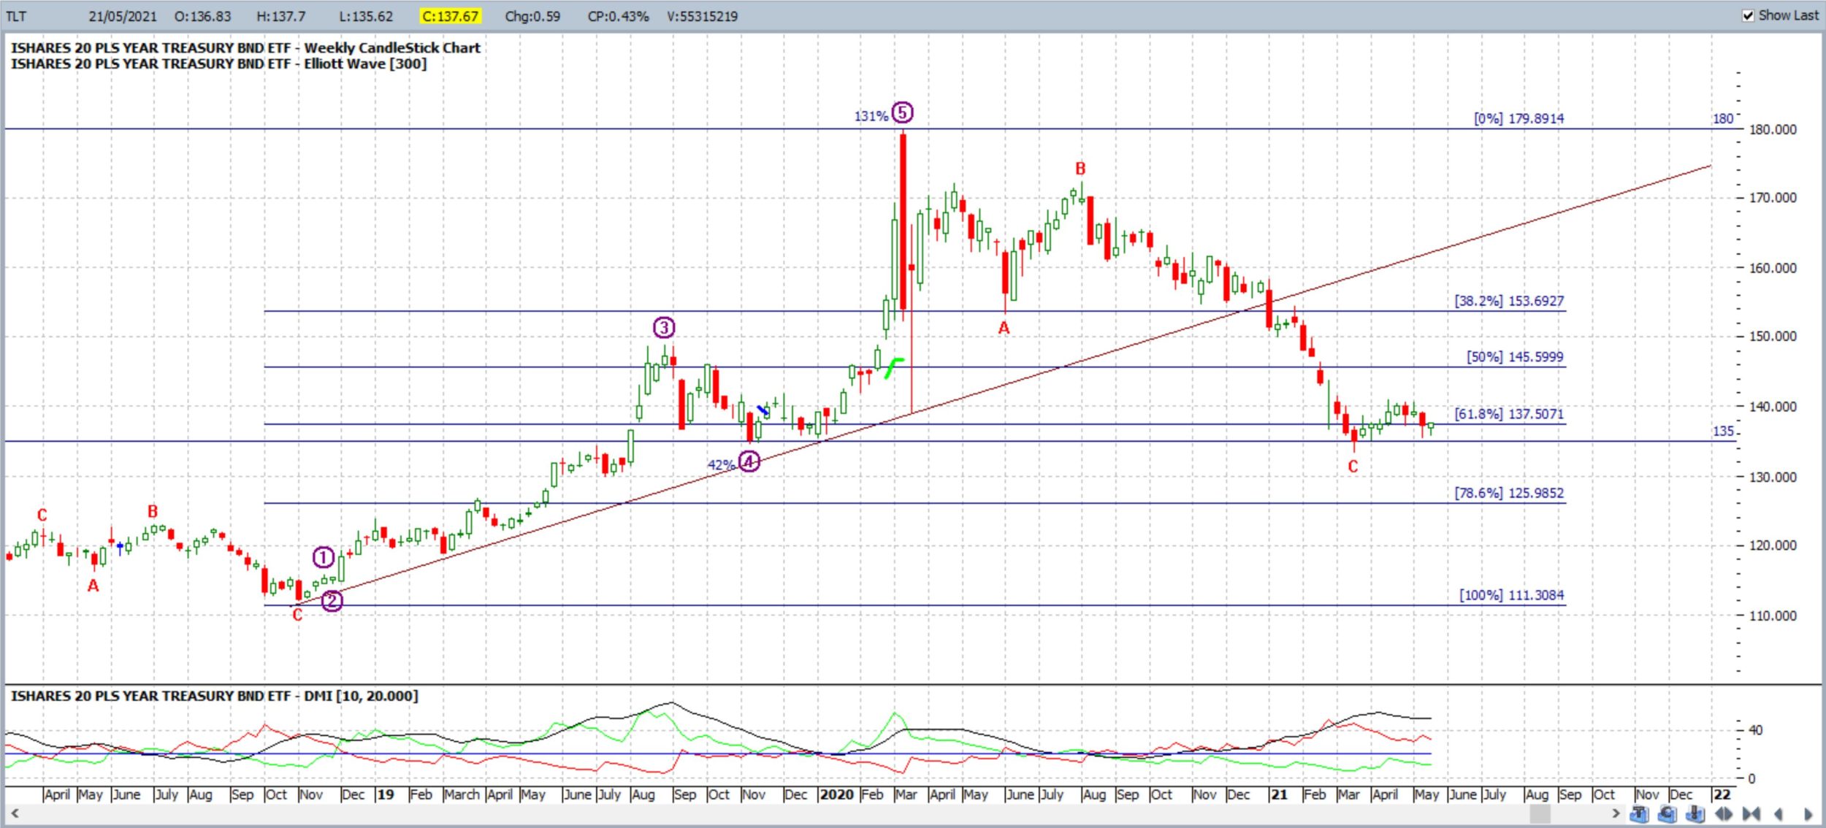The width and height of the screenshot is (1826, 828).
Task: Click the highlighted close value C:137.67
Action: pos(451,16)
